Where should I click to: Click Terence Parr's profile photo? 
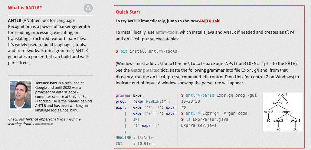21,94
